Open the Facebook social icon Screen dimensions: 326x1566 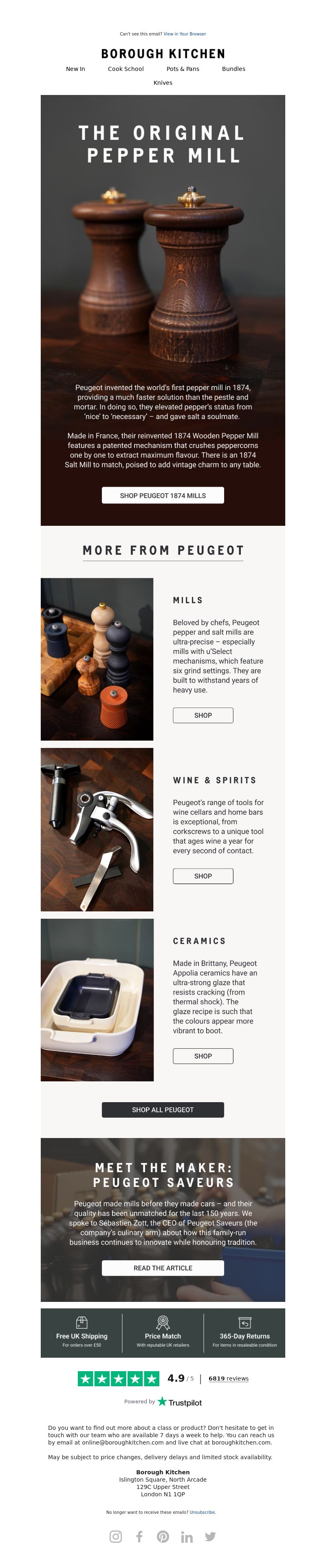point(139,1536)
